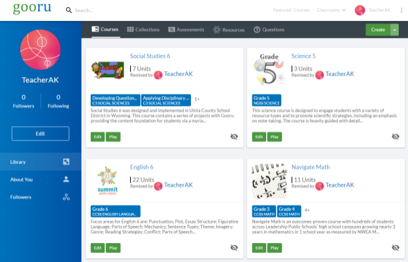Click the Grade 3 CCSS Math tag
Screen dimensions: 408x262
tap(264, 211)
